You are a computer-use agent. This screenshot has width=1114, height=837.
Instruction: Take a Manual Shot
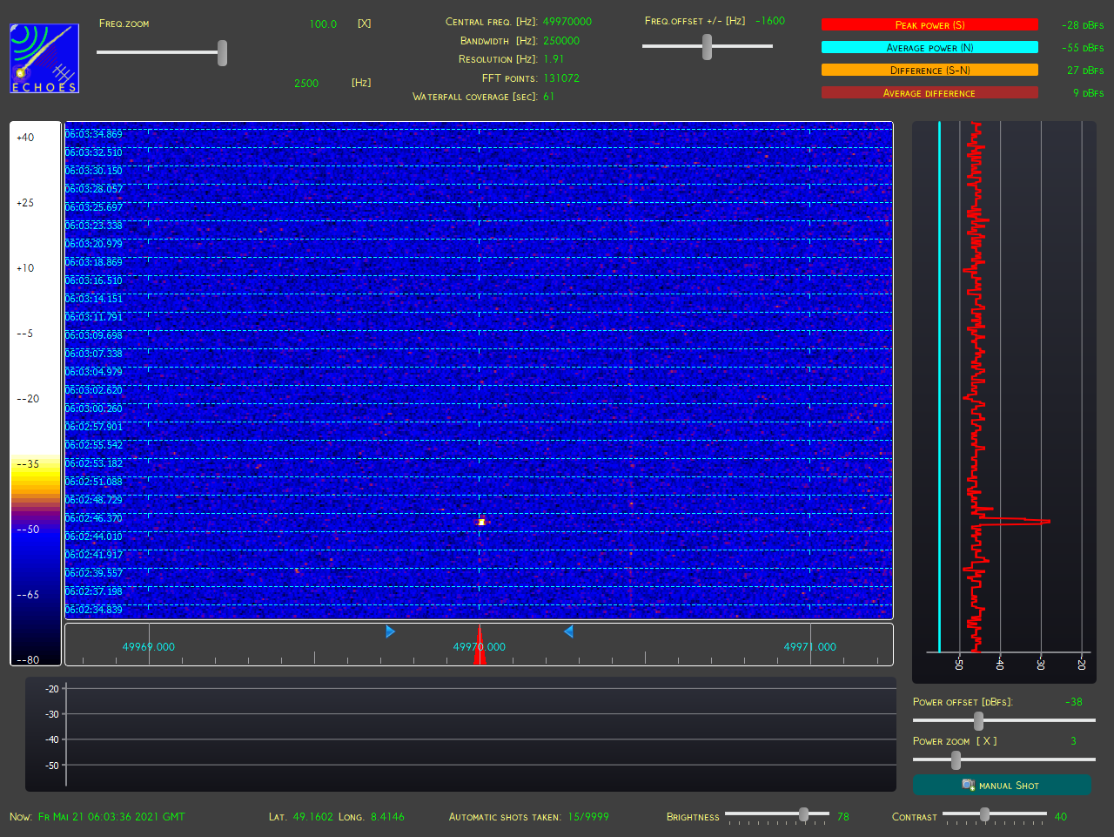click(1002, 785)
